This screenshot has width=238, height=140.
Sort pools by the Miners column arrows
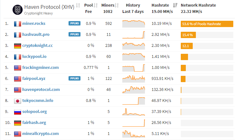click(x=117, y=5)
